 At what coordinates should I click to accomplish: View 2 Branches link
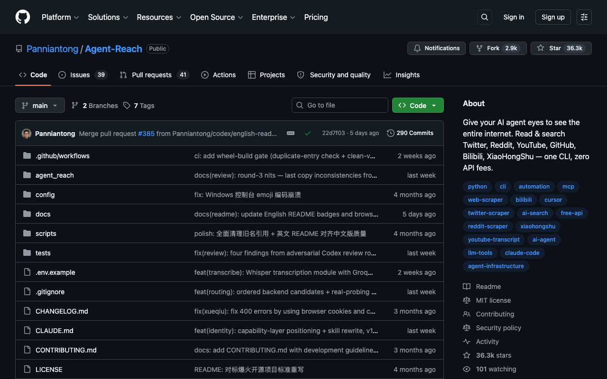point(95,106)
